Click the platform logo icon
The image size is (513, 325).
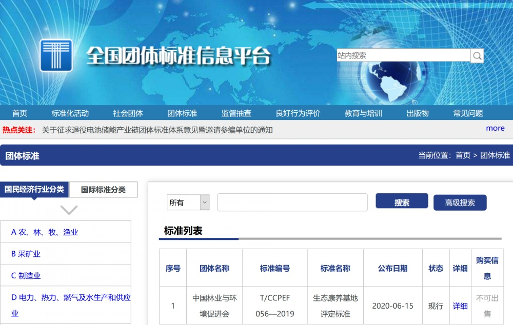(x=56, y=55)
